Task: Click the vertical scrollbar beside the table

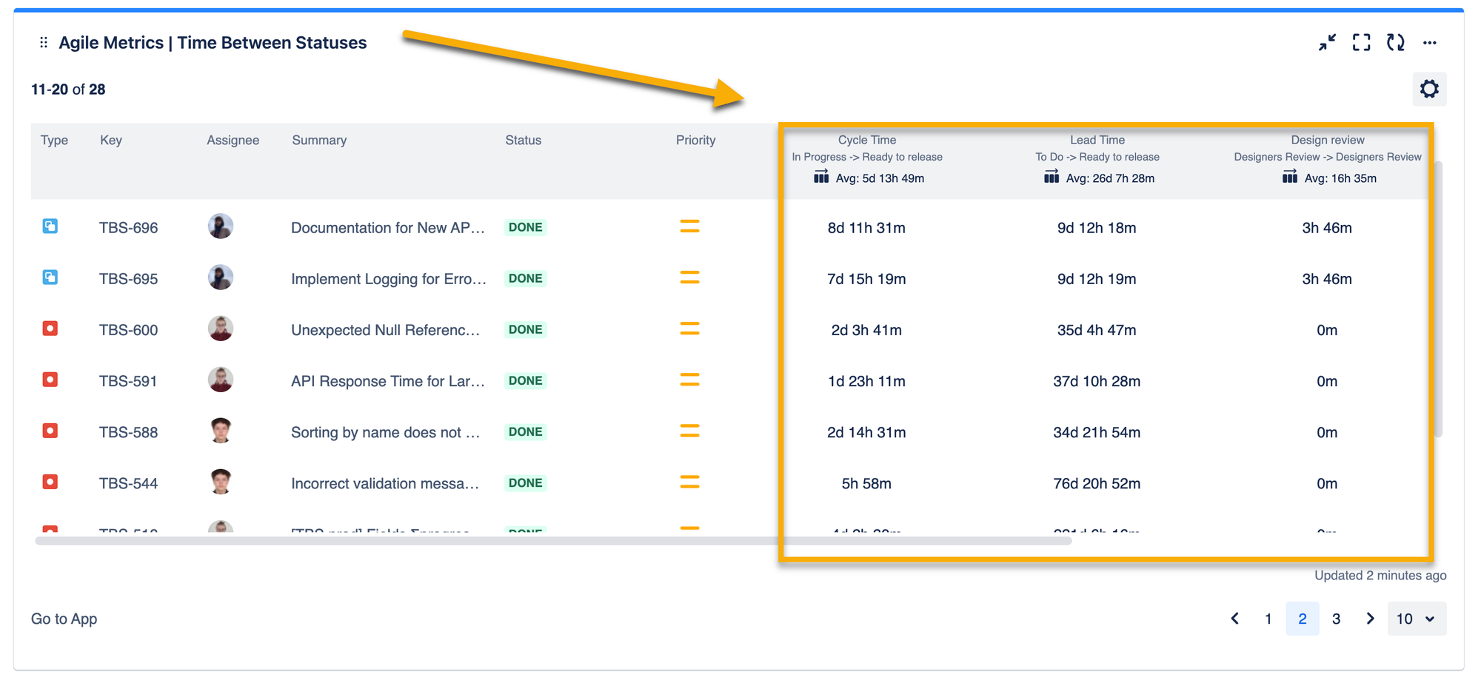Action: [1439, 299]
